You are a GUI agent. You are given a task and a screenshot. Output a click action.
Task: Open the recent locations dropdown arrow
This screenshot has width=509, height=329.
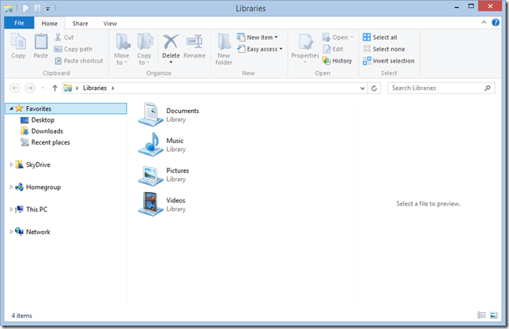pos(43,88)
